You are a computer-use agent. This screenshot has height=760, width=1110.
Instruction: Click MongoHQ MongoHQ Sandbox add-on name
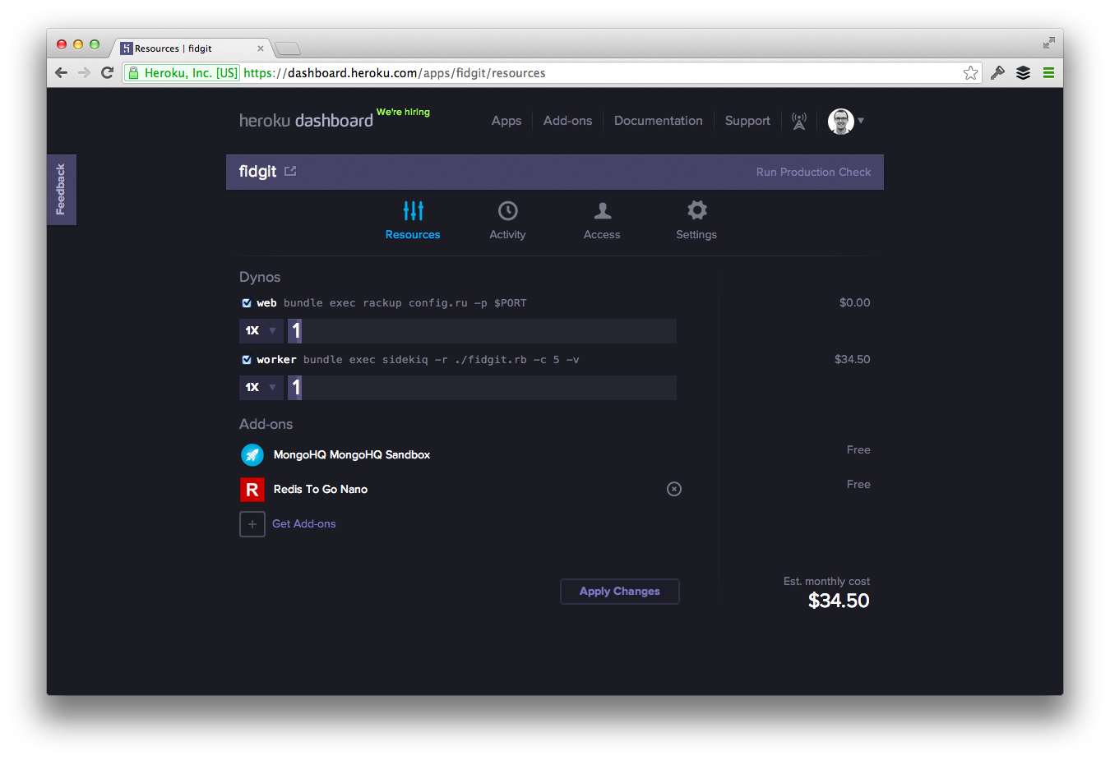352,455
